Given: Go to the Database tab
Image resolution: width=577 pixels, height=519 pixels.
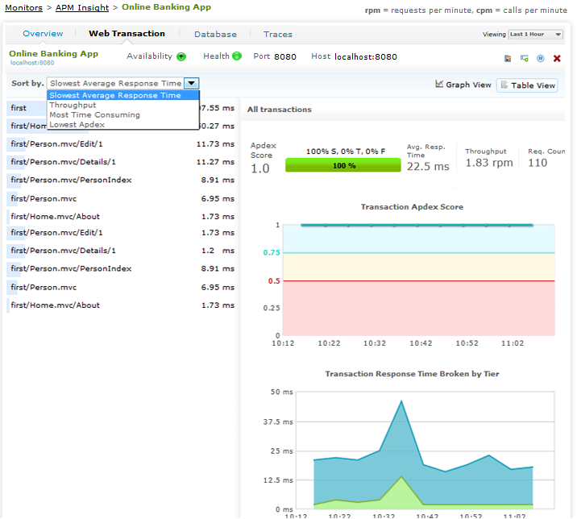Looking at the screenshot, I should pyautogui.click(x=215, y=35).
